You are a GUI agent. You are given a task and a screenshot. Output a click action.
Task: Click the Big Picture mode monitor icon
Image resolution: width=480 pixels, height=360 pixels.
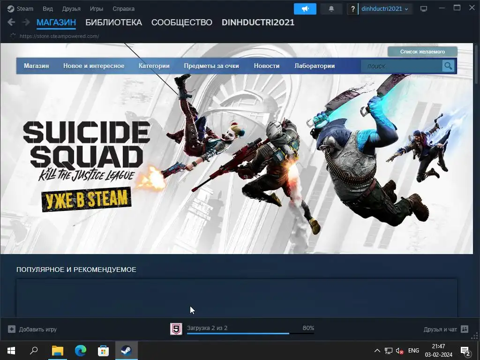pos(424,9)
